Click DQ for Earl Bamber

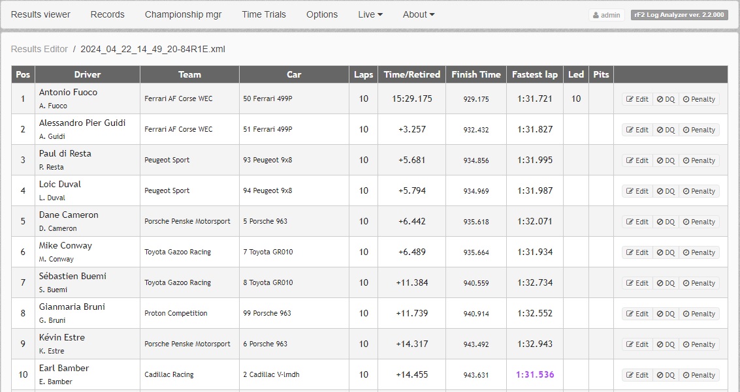pos(666,374)
